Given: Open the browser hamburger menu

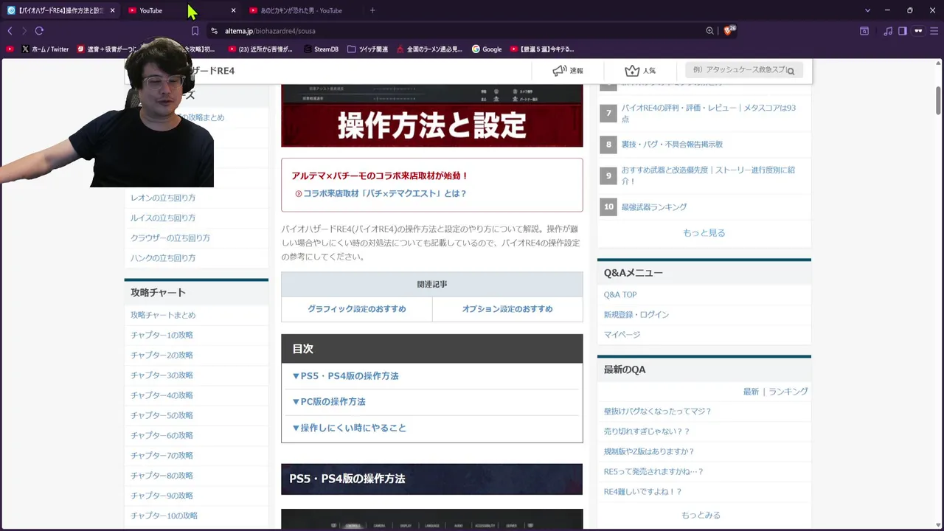Looking at the screenshot, I should (934, 31).
